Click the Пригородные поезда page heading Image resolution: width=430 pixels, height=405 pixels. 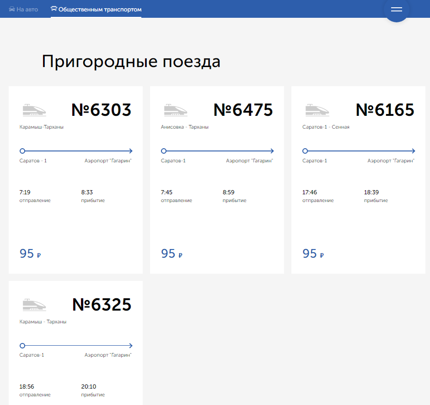(x=131, y=62)
